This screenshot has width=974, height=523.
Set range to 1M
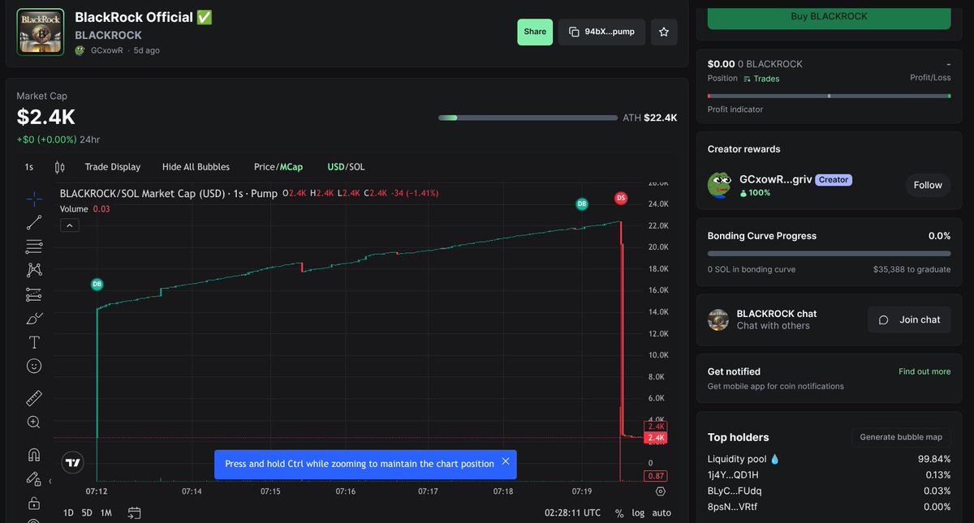(106, 512)
